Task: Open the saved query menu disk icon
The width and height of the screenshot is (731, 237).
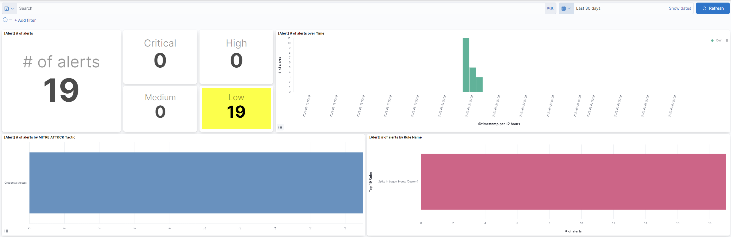Action: pos(9,9)
